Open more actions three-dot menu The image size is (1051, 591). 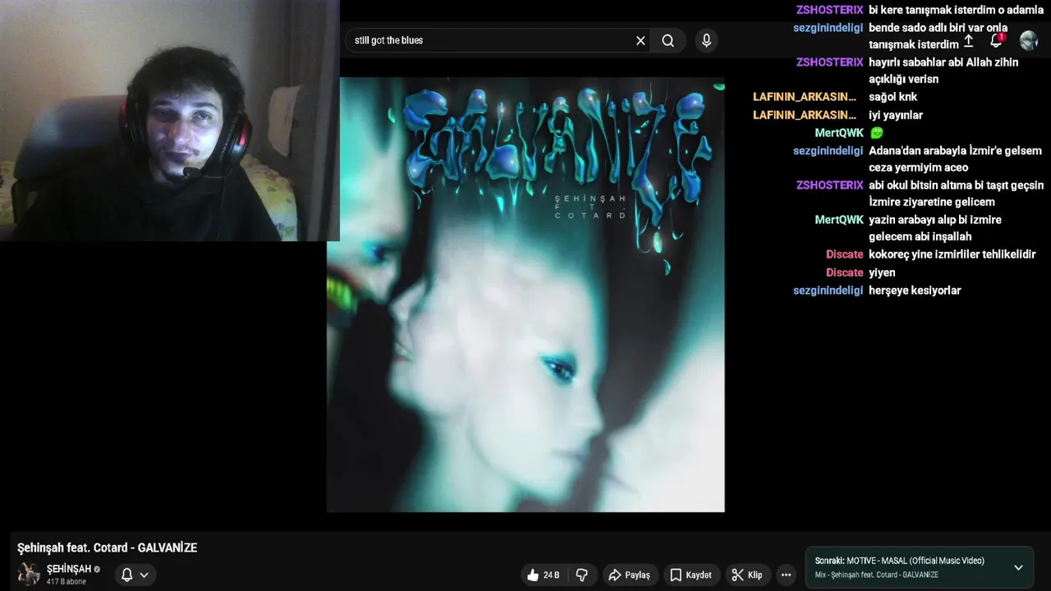[x=786, y=575]
